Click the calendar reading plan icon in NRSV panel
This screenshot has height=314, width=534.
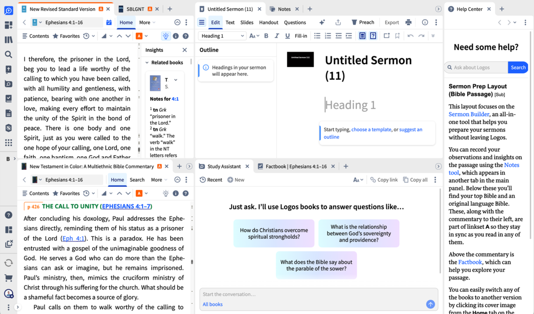point(109,22)
